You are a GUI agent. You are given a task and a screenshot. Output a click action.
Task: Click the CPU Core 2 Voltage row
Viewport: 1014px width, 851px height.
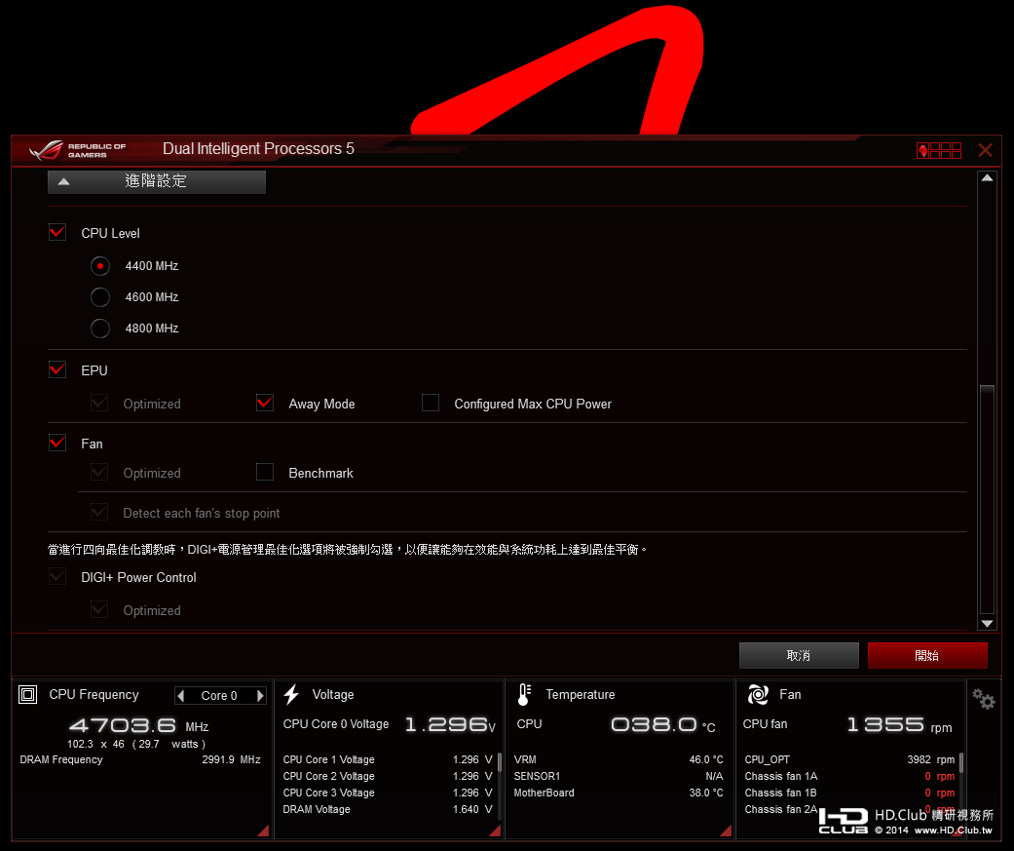[388, 776]
